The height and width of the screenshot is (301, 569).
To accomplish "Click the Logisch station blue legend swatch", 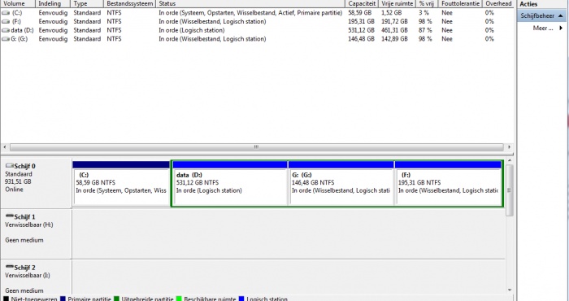I will coord(241,299).
